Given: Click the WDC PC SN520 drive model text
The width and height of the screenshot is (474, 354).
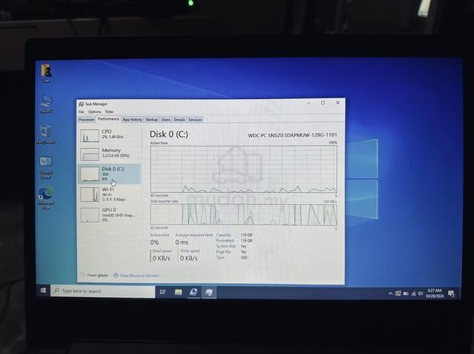Looking at the screenshot, I should click(293, 135).
